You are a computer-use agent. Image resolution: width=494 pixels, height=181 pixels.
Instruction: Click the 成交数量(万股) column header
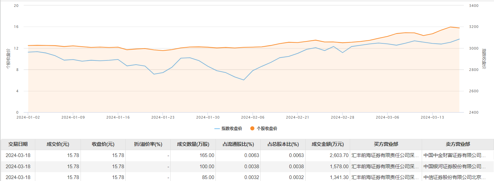tap(193, 144)
